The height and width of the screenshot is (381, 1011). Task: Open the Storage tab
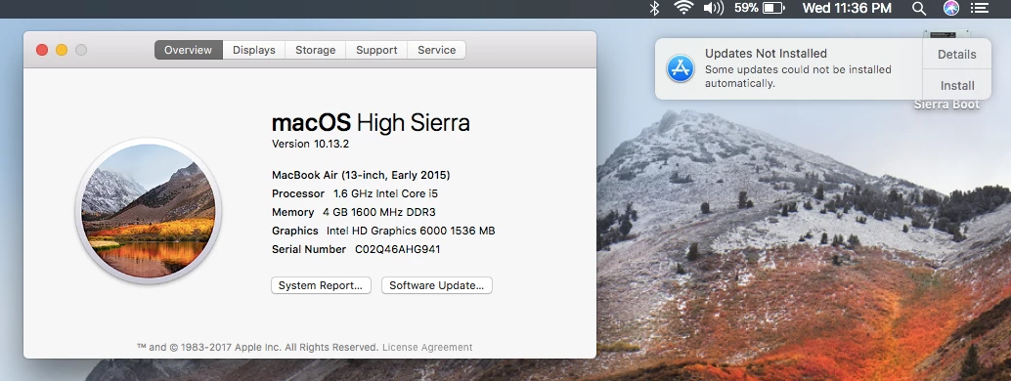[315, 50]
